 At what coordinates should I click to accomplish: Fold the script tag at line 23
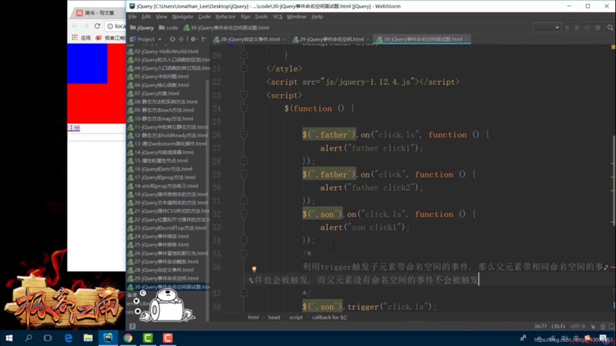pyautogui.click(x=244, y=95)
